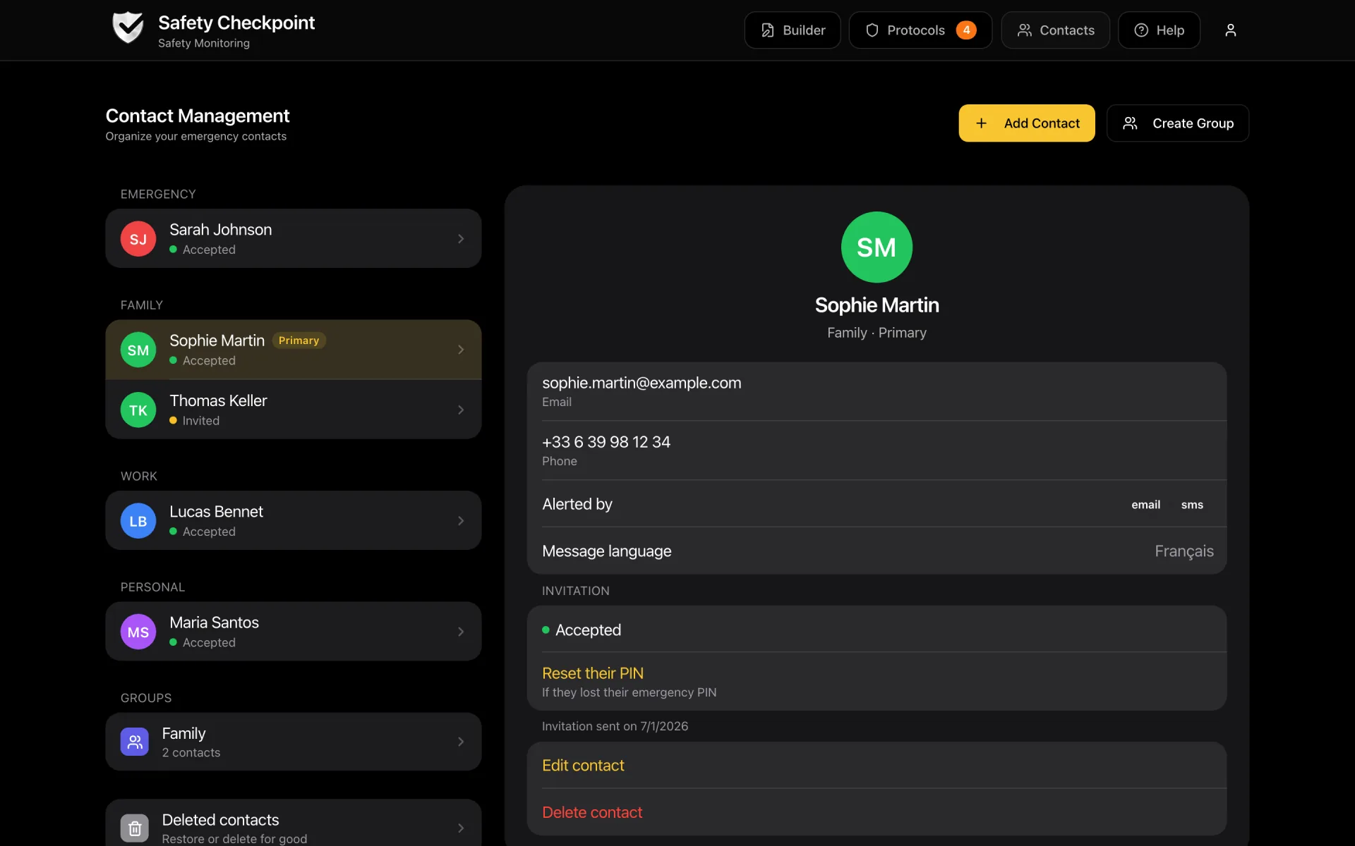Click Edit contact
Screen dimensions: 1355x846
pyautogui.click(x=583, y=766)
